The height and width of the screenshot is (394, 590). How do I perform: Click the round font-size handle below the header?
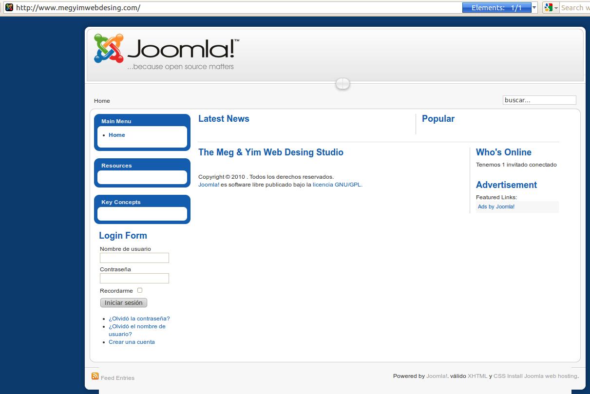(343, 84)
